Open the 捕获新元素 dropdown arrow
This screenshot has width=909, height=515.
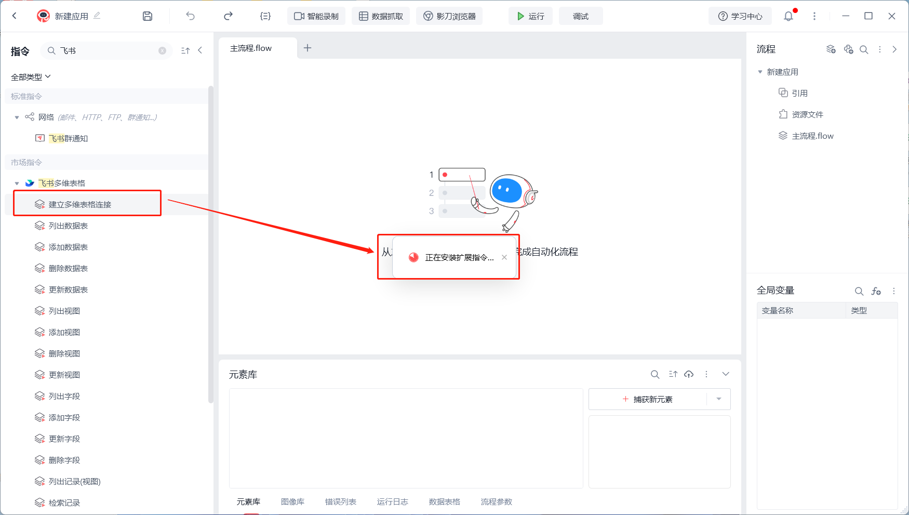(719, 399)
